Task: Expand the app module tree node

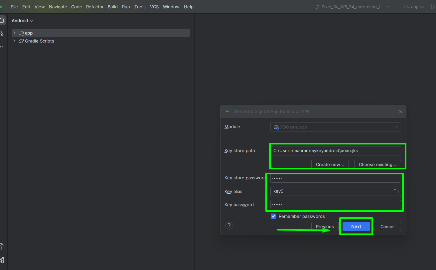Action: (14, 33)
